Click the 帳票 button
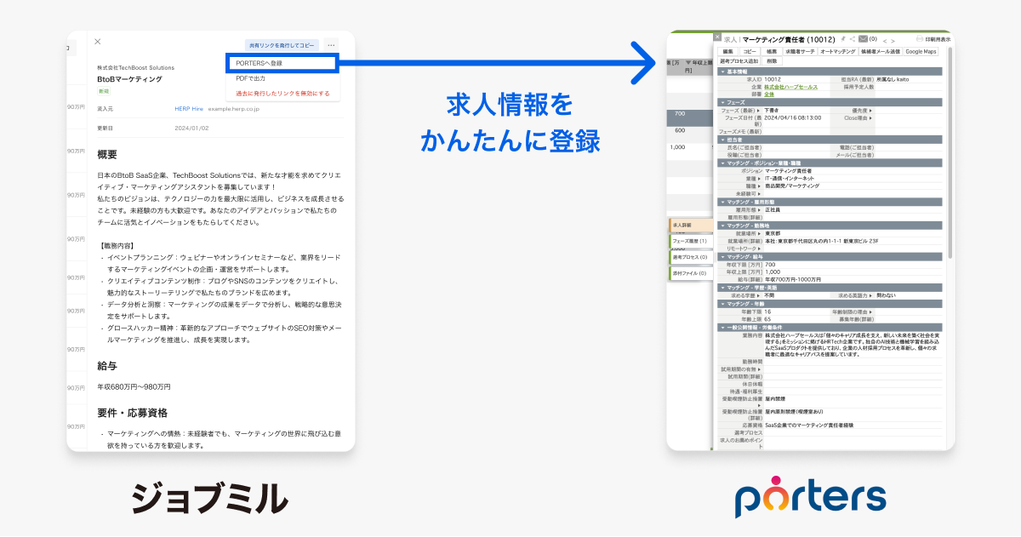Screen dimensions: 1021x537 (x=772, y=52)
